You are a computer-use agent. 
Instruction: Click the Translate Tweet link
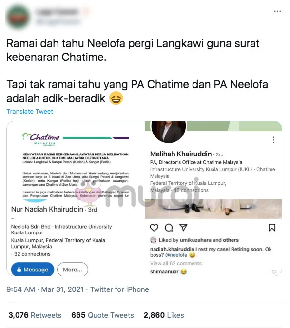point(30,111)
